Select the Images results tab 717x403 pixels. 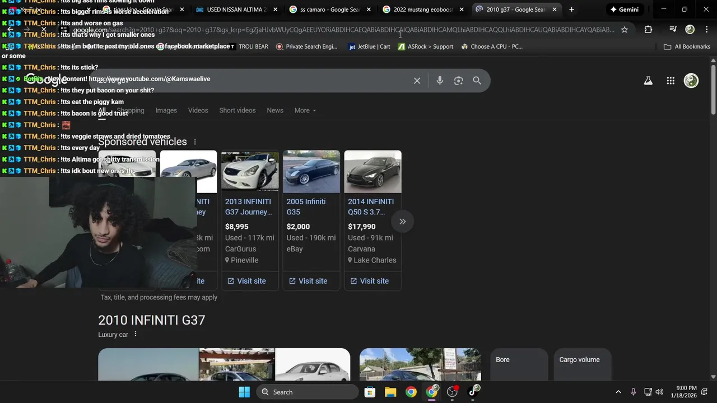(x=166, y=110)
